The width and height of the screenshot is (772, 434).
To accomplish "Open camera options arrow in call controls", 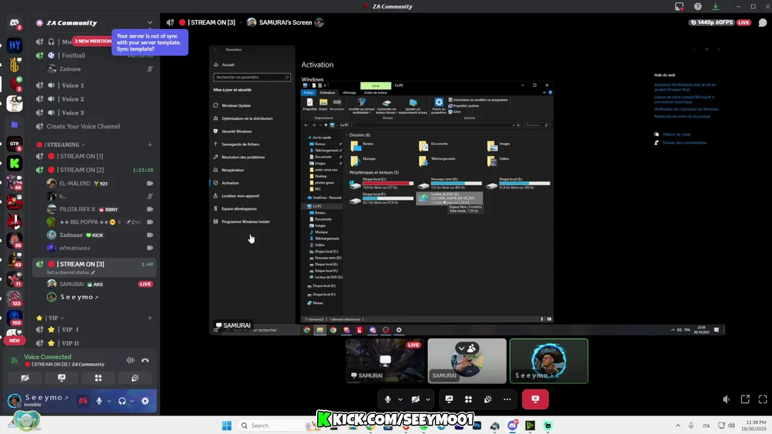I will 428,399.
